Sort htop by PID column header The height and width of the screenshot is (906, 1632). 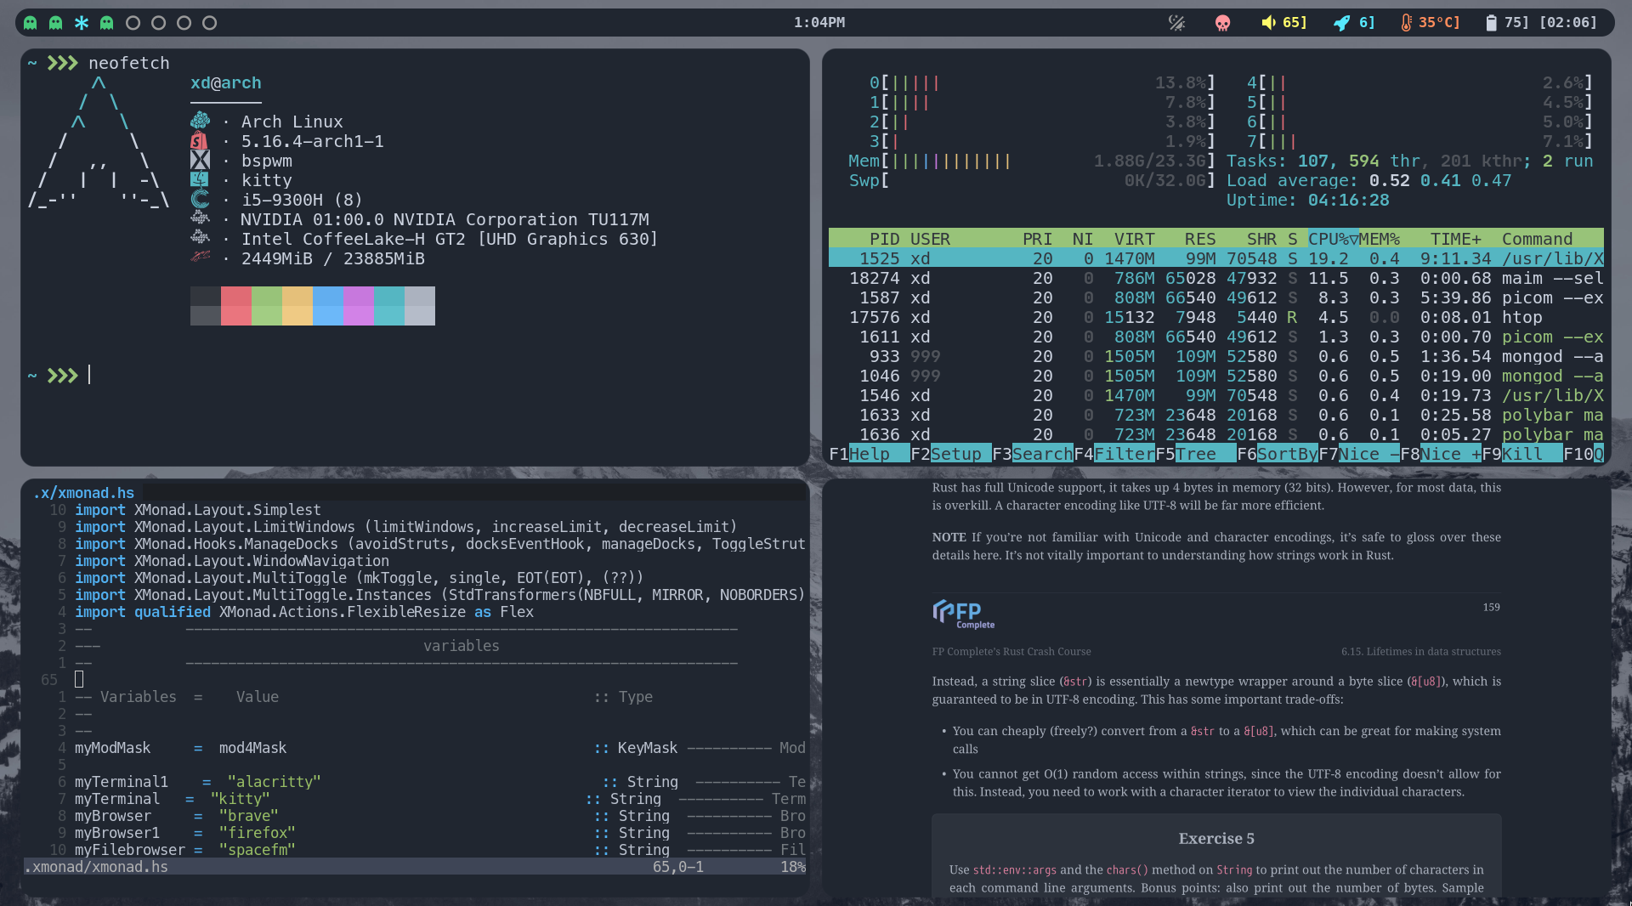pos(884,239)
